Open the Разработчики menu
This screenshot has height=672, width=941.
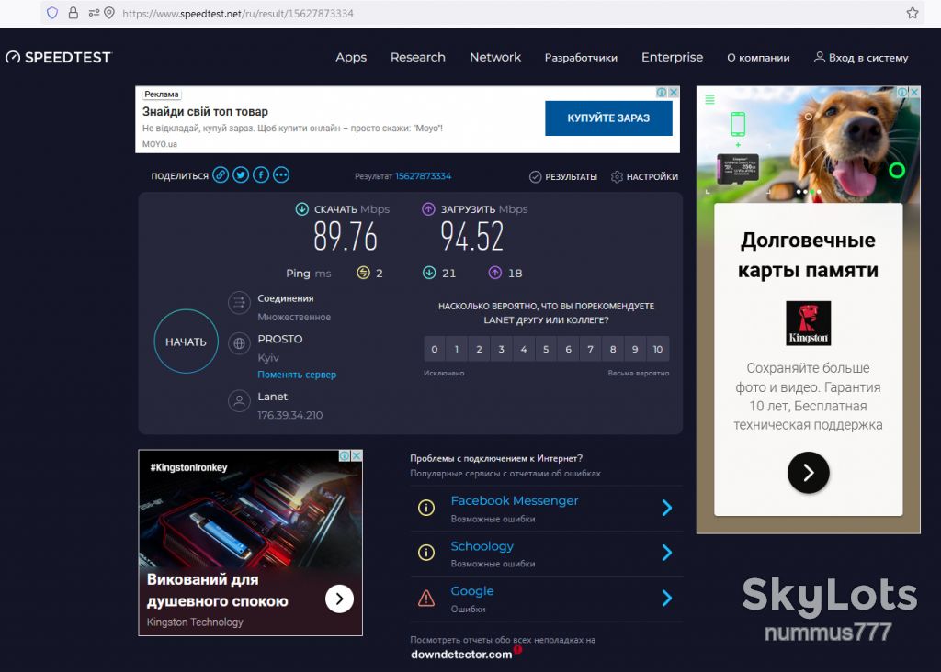click(581, 58)
